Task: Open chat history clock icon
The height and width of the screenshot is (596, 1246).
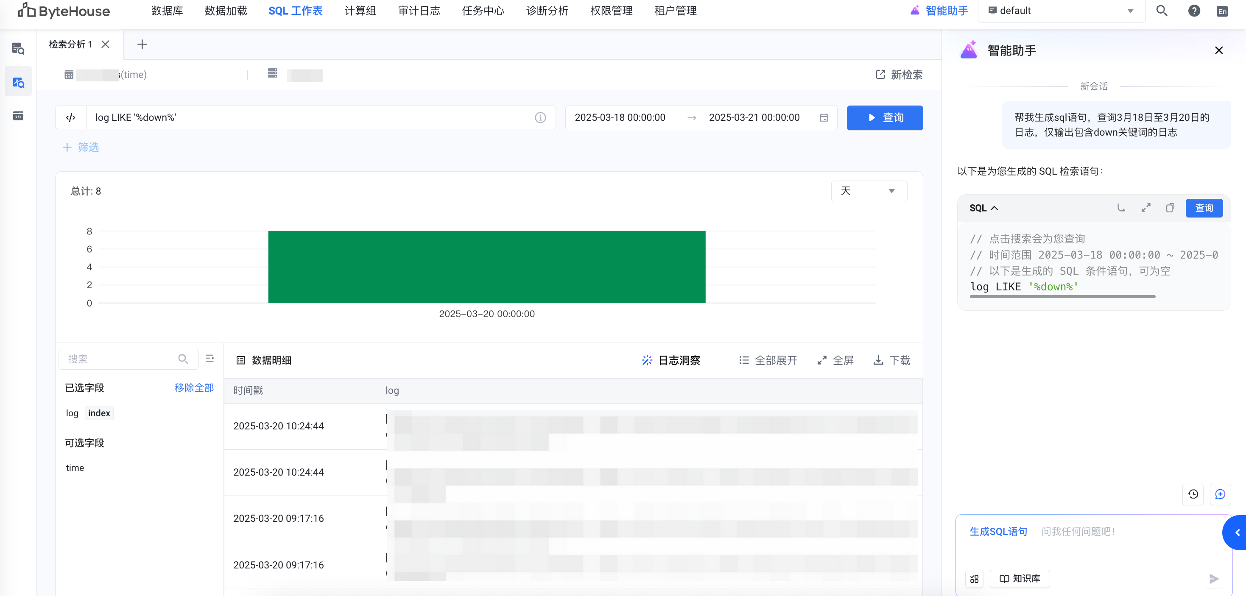Action: click(x=1193, y=494)
